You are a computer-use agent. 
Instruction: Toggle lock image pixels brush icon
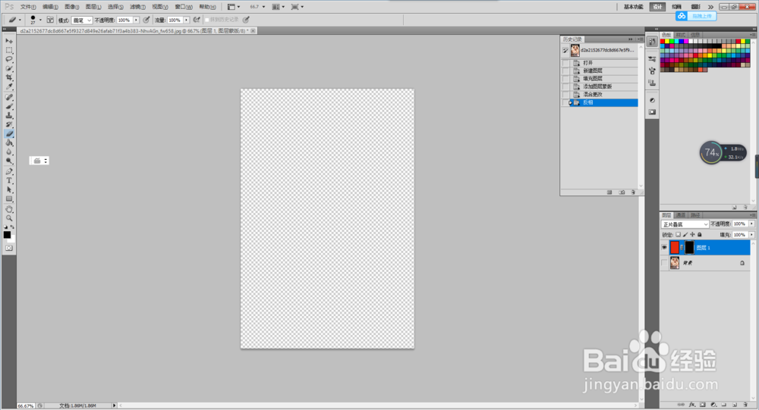(x=685, y=234)
